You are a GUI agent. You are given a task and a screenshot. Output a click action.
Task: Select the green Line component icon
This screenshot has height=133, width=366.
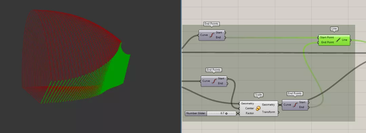tap(338, 40)
